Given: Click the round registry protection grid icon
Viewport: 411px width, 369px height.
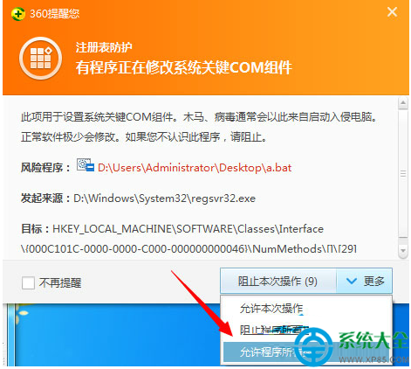Looking at the screenshot, I should pos(41,58).
